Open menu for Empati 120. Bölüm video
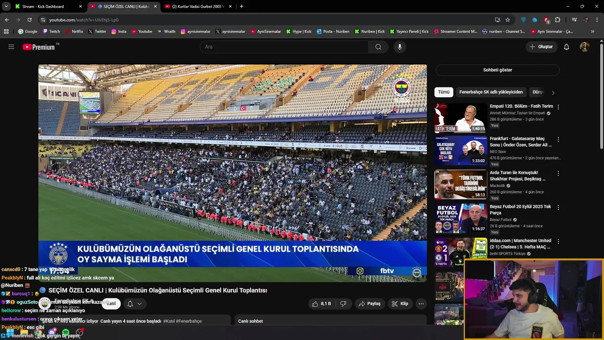This screenshot has width=604, height=340. pos(558,107)
